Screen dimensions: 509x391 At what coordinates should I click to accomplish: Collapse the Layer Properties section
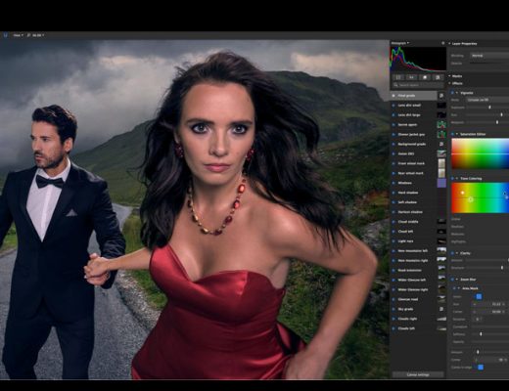tap(450, 43)
